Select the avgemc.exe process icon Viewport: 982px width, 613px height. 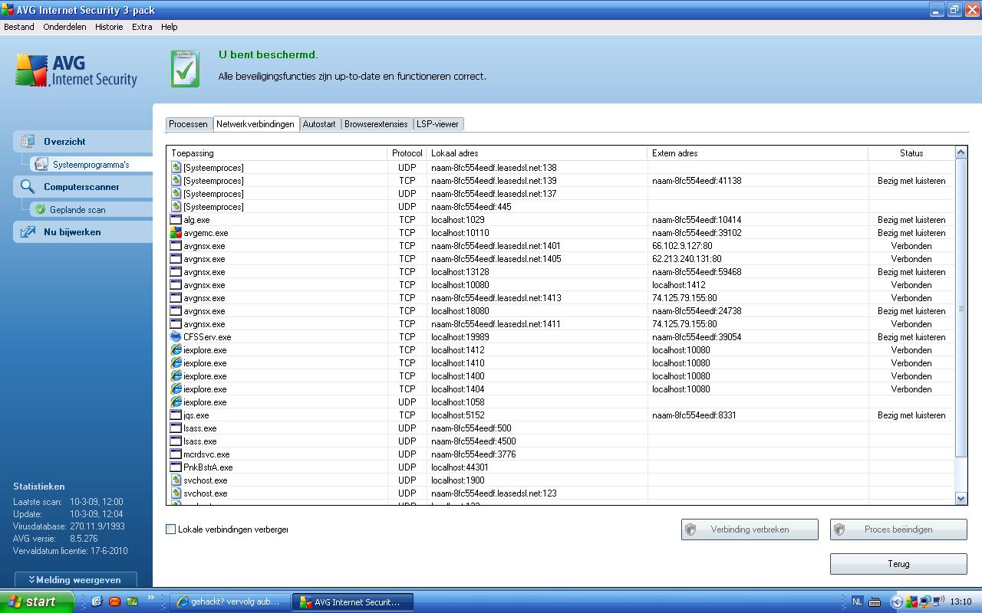point(176,233)
